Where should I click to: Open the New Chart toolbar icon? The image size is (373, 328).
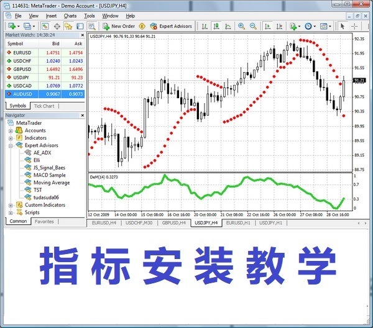(x=12, y=26)
